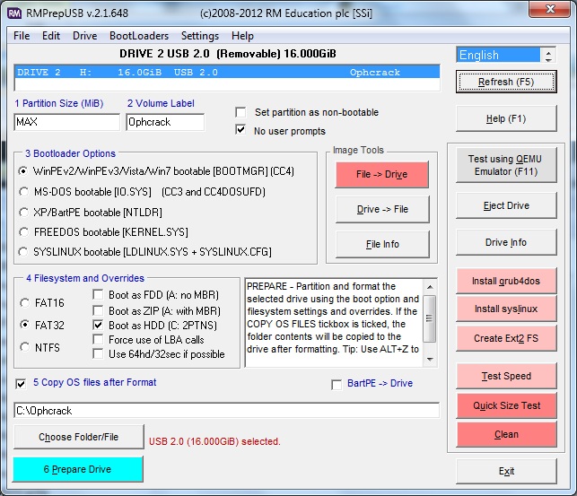Click the Volume Label Ophcrack field
The image size is (577, 496).
pos(165,122)
